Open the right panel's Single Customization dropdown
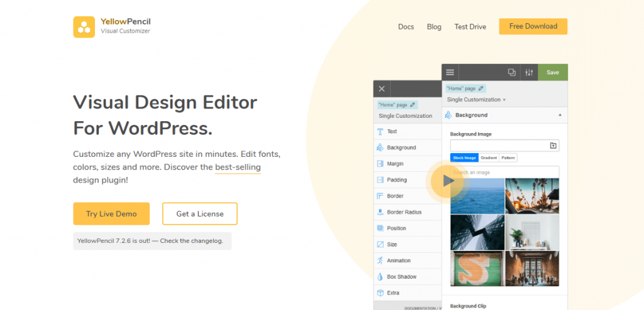 [x=477, y=100]
